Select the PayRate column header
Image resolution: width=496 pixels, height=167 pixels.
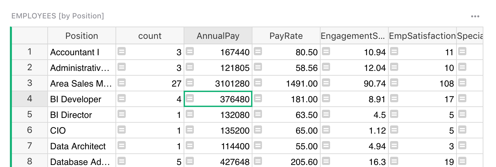tap(286, 36)
